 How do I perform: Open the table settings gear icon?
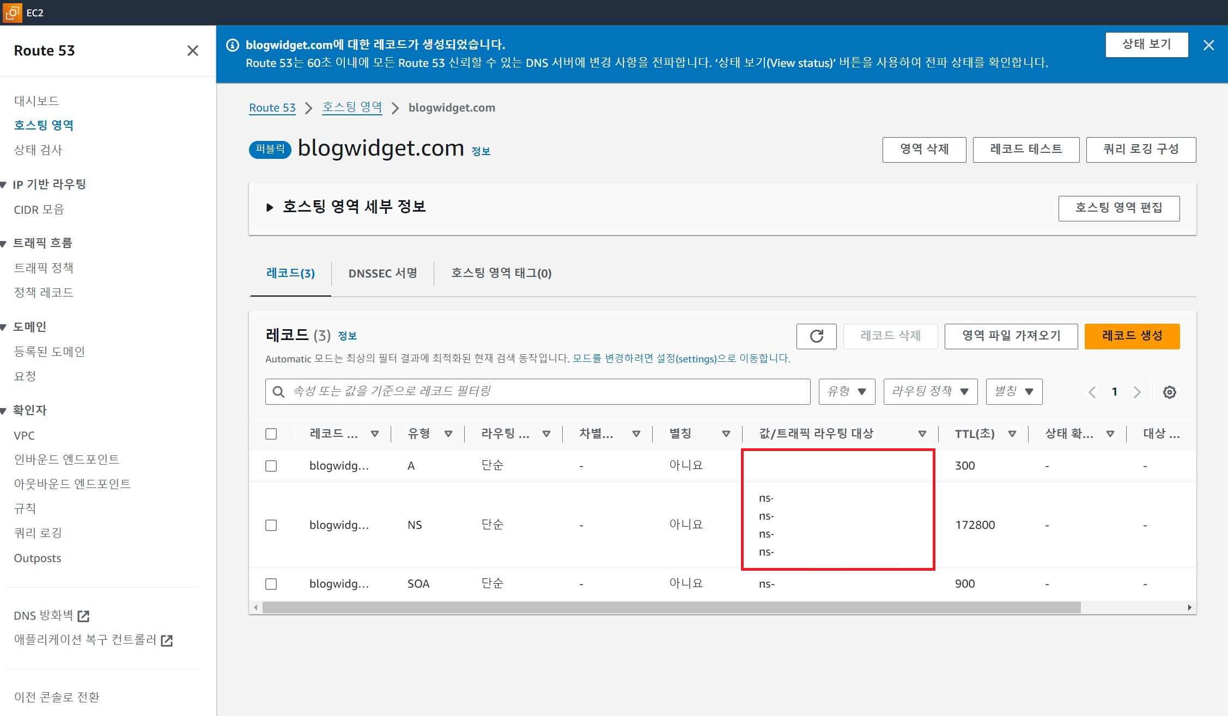coord(1169,392)
